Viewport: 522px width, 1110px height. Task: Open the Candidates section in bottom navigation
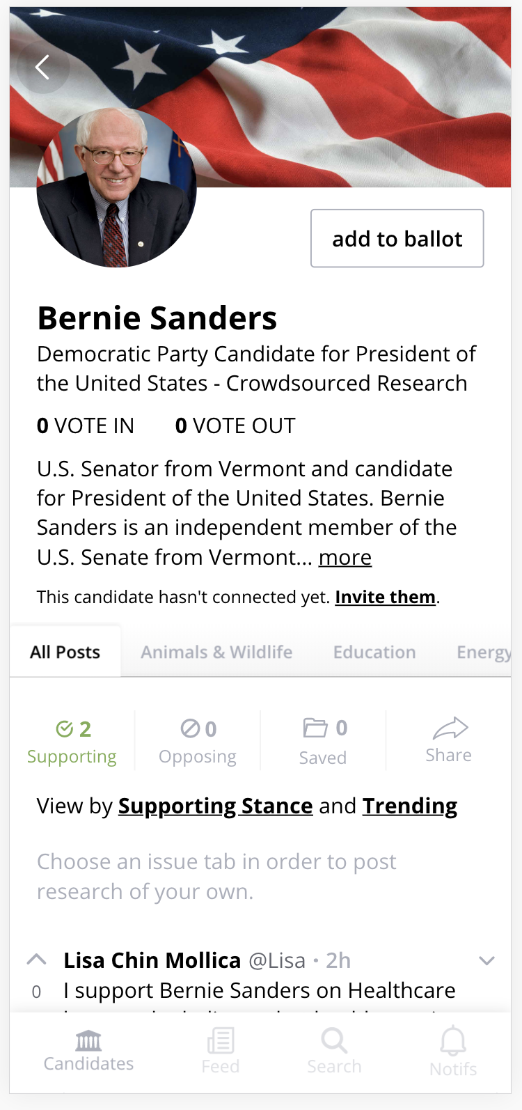(88, 1048)
